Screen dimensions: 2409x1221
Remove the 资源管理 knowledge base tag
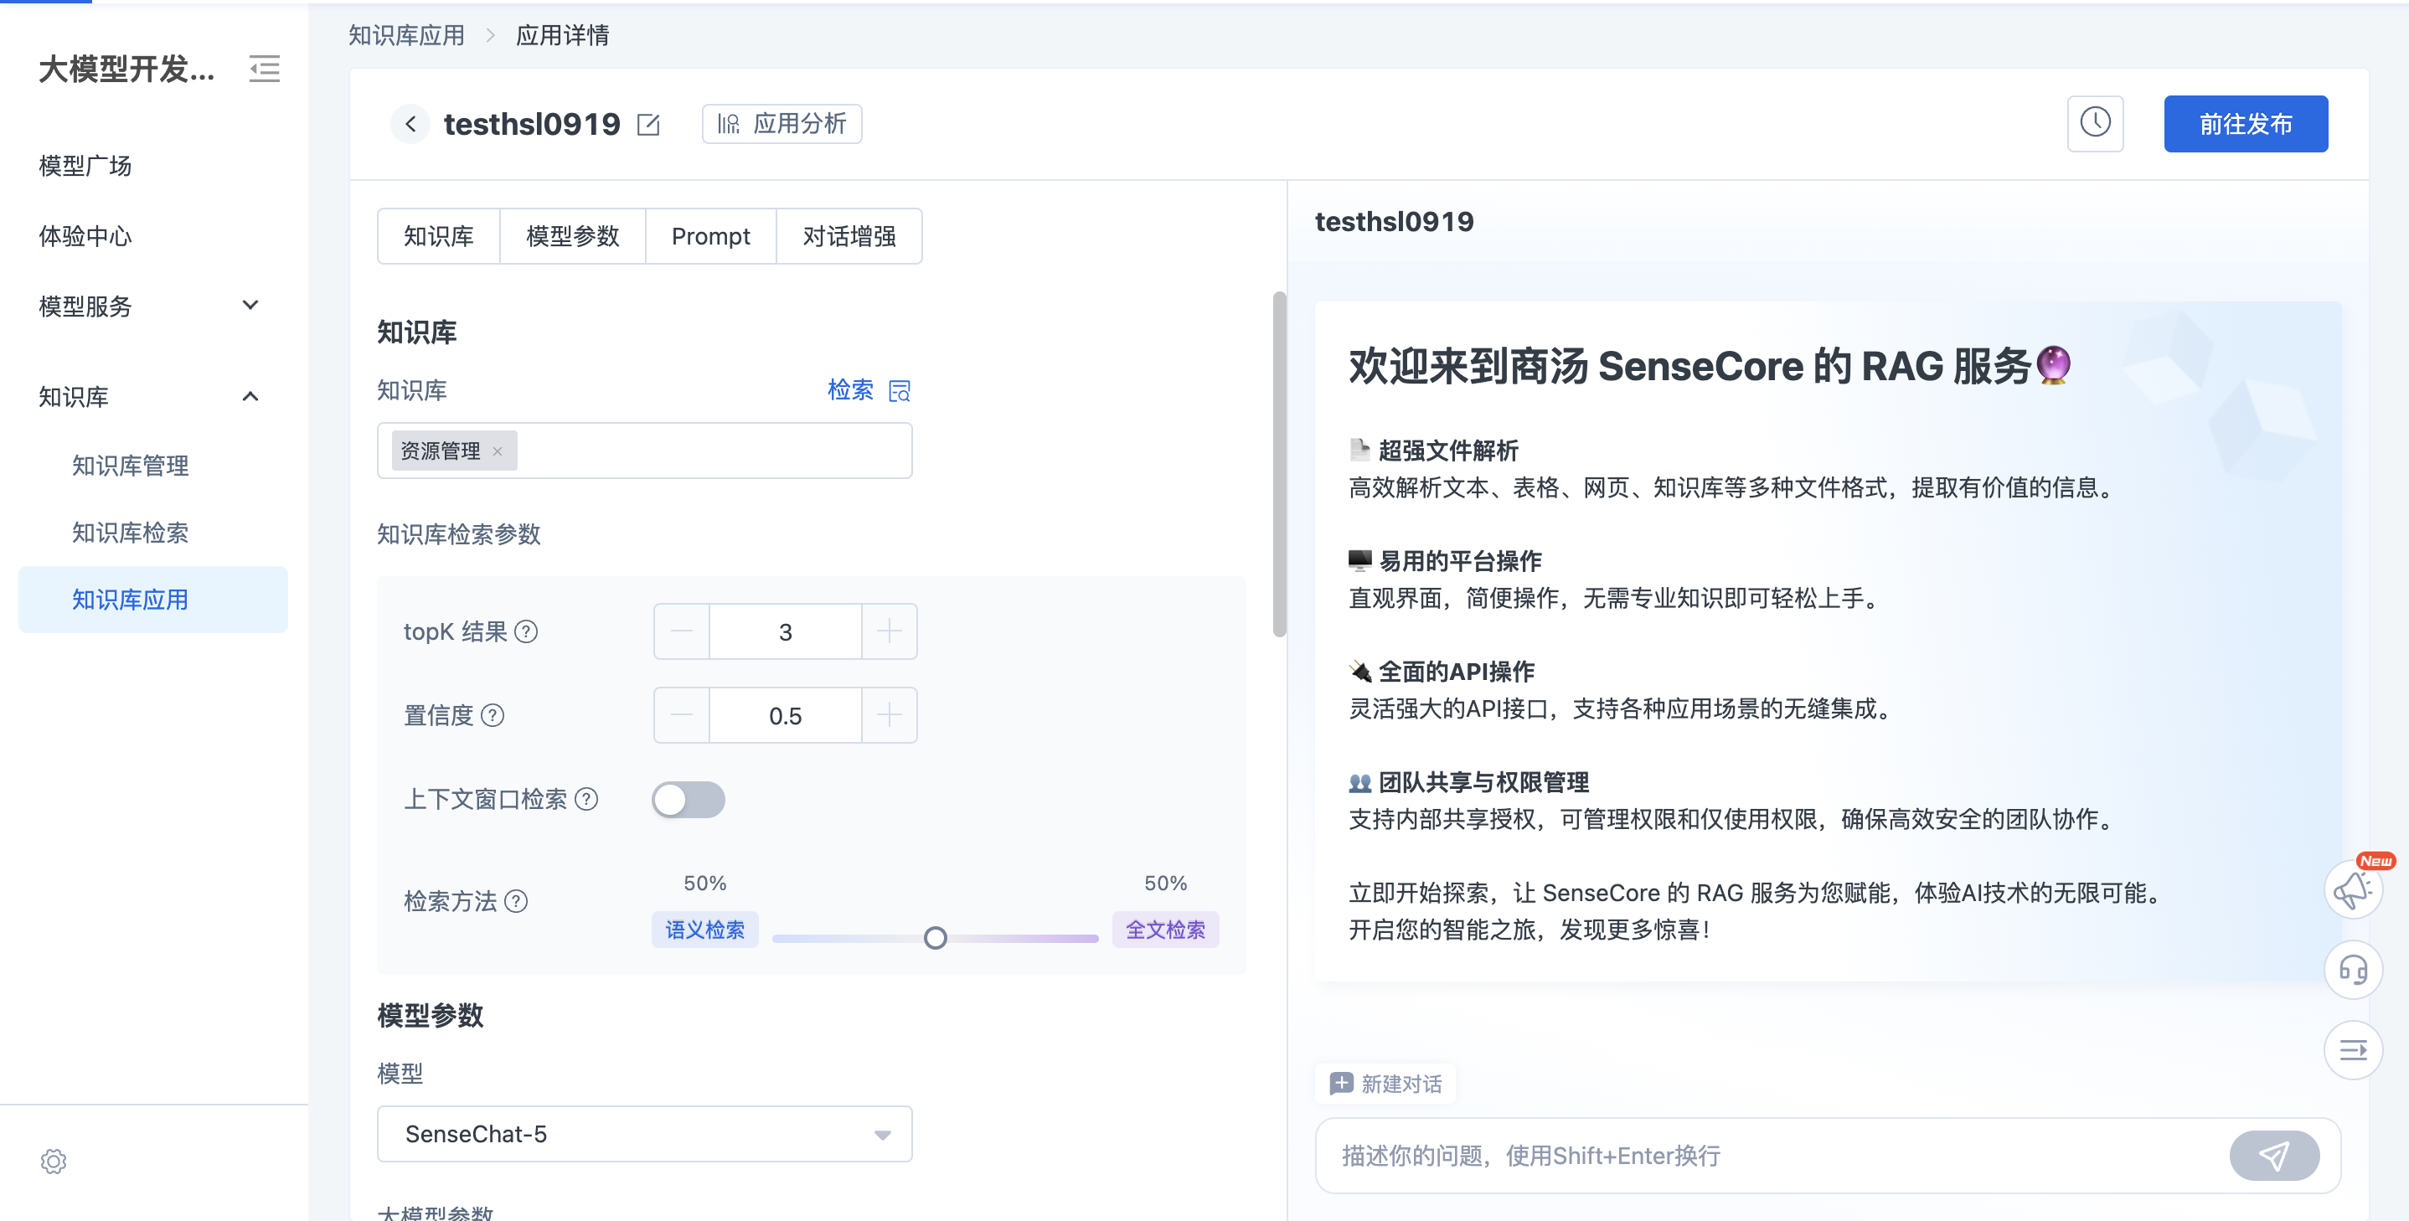pyautogui.click(x=498, y=451)
